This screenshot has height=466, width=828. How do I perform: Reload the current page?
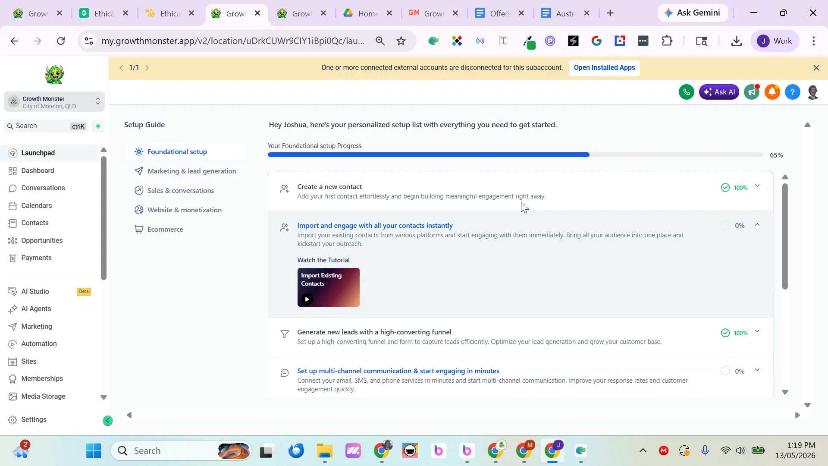click(x=61, y=41)
